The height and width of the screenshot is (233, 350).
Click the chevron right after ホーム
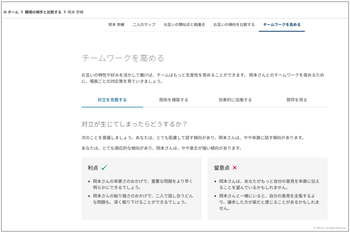click(22, 12)
